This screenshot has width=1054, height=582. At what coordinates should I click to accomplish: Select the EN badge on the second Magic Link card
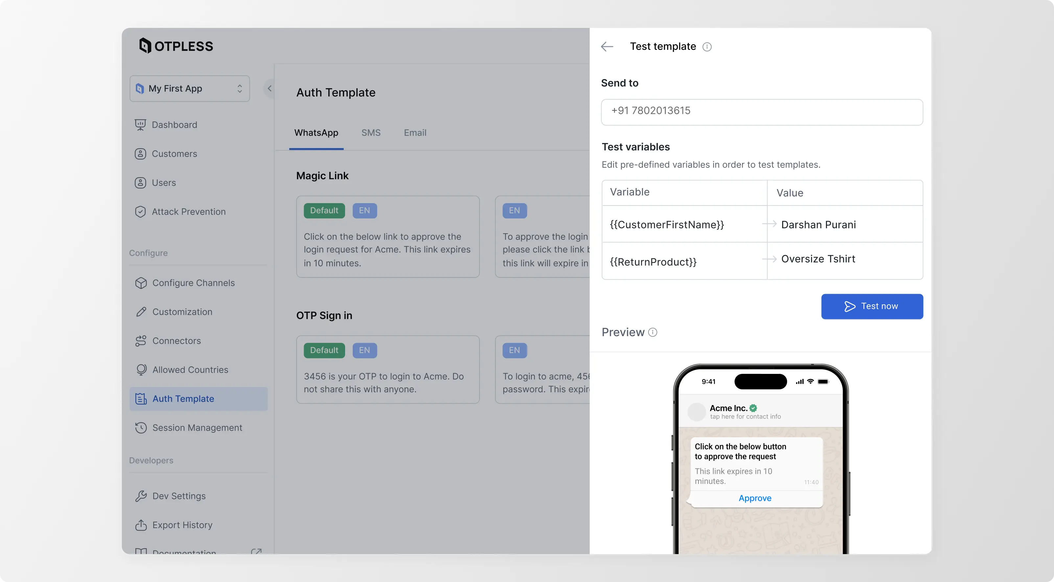[514, 210]
